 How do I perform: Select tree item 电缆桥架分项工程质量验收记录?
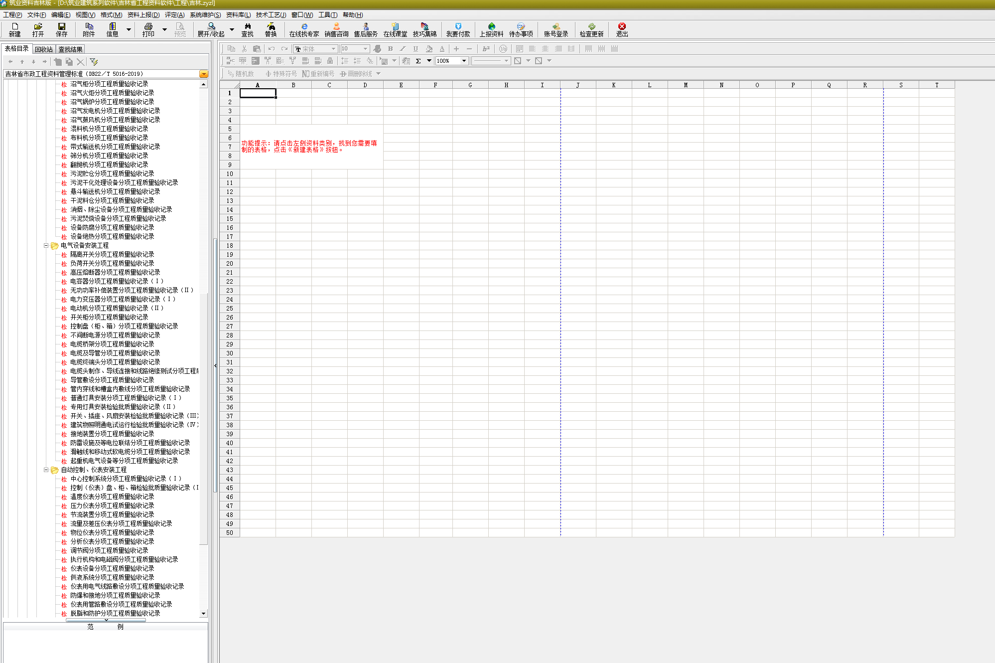[112, 344]
